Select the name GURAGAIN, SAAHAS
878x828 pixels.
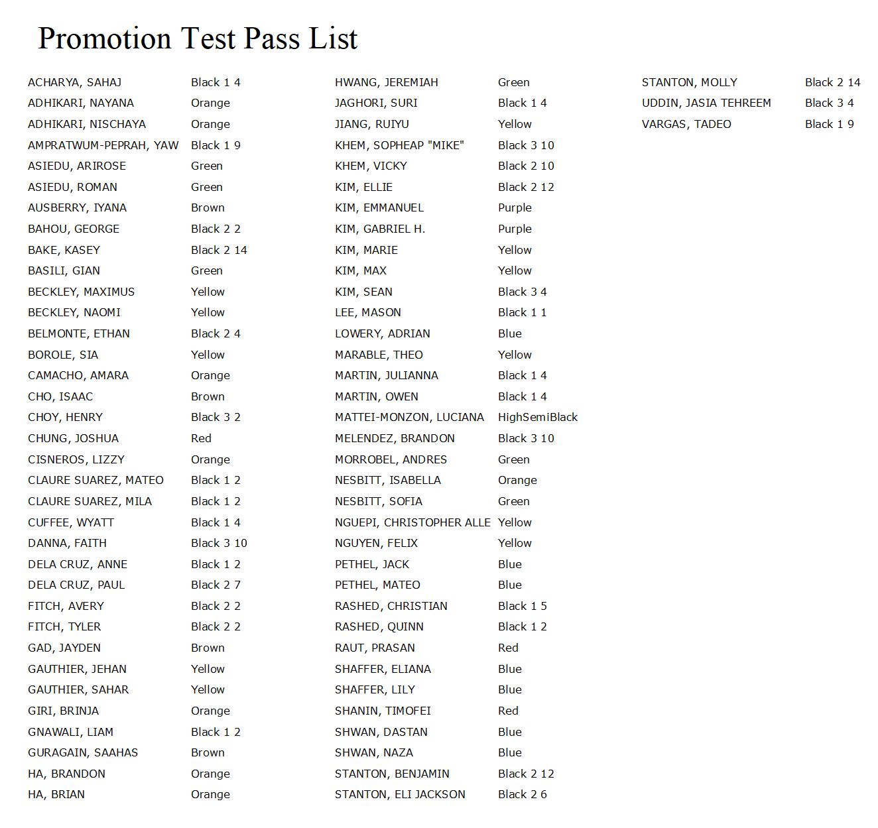click(x=83, y=752)
